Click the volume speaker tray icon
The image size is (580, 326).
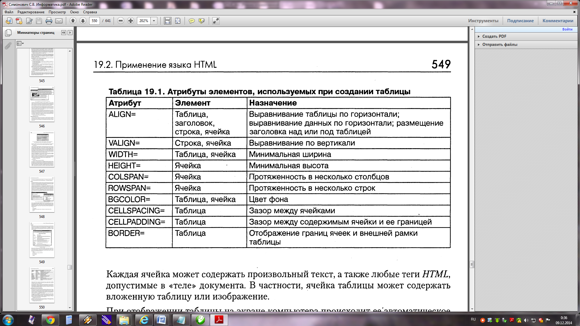pos(526,320)
